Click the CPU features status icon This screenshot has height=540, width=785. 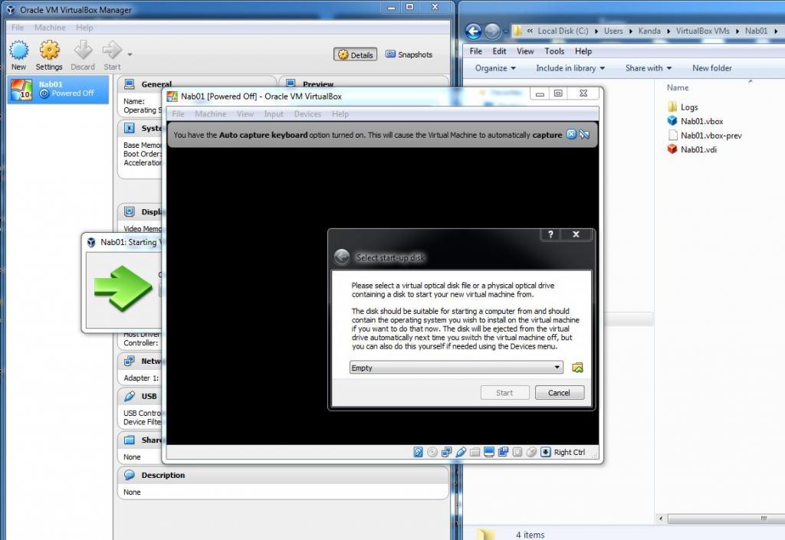tap(517, 452)
